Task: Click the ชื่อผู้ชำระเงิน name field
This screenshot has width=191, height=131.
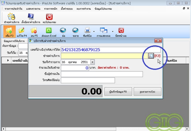Action: [102, 74]
